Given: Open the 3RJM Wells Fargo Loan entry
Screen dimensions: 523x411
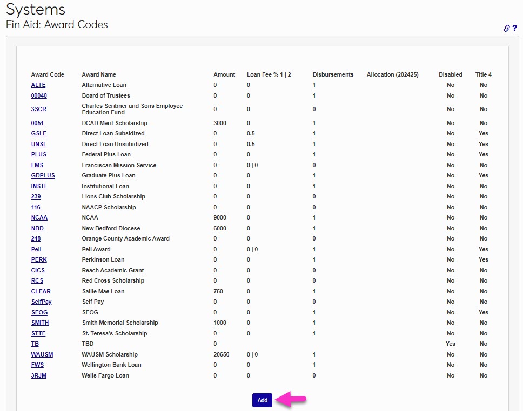Looking at the screenshot, I should (x=38, y=375).
